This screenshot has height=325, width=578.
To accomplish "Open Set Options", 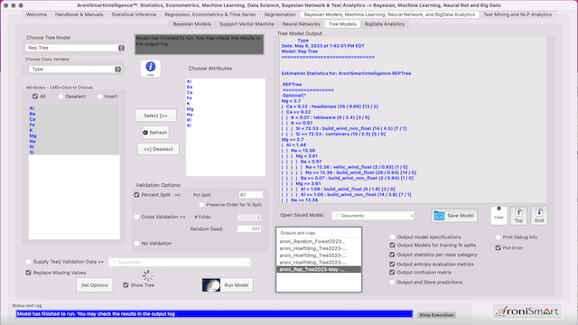I will click(94, 285).
